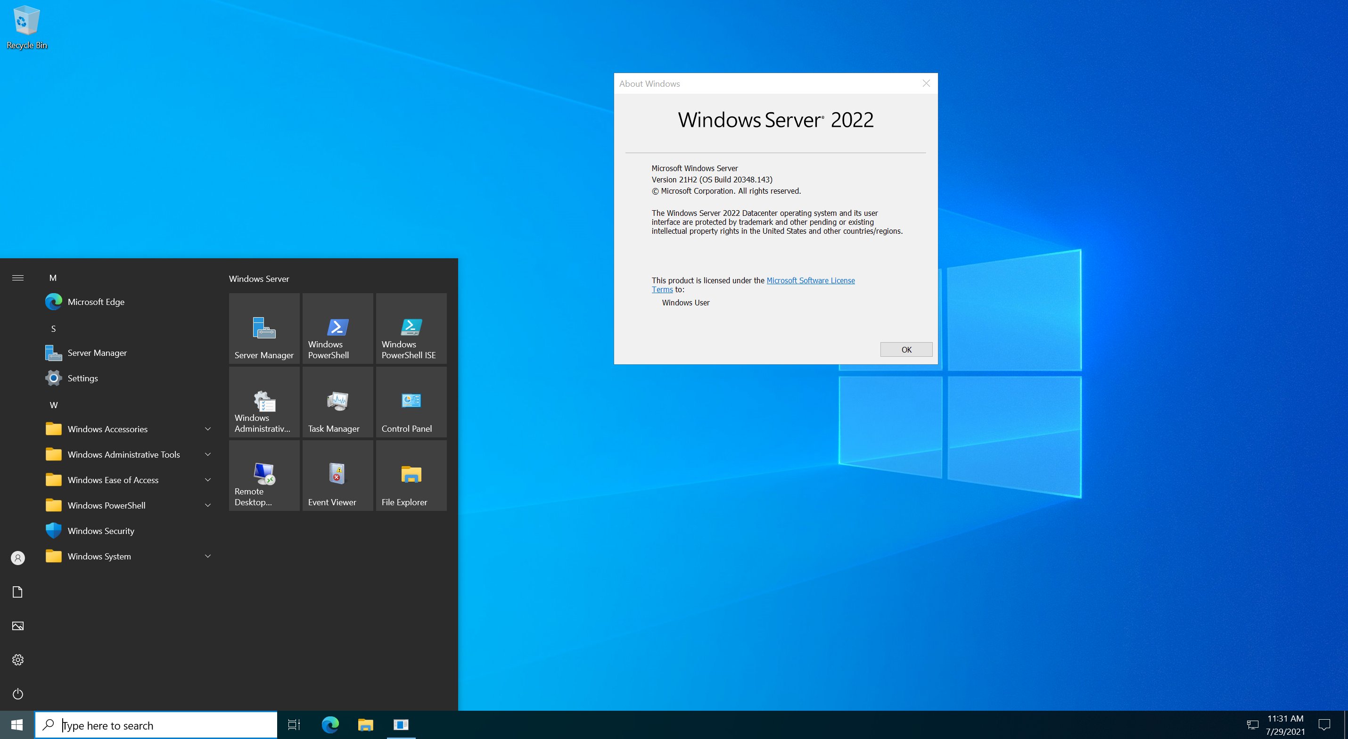Start Task Manager from its tile
The width and height of the screenshot is (1348, 739).
tap(337, 402)
